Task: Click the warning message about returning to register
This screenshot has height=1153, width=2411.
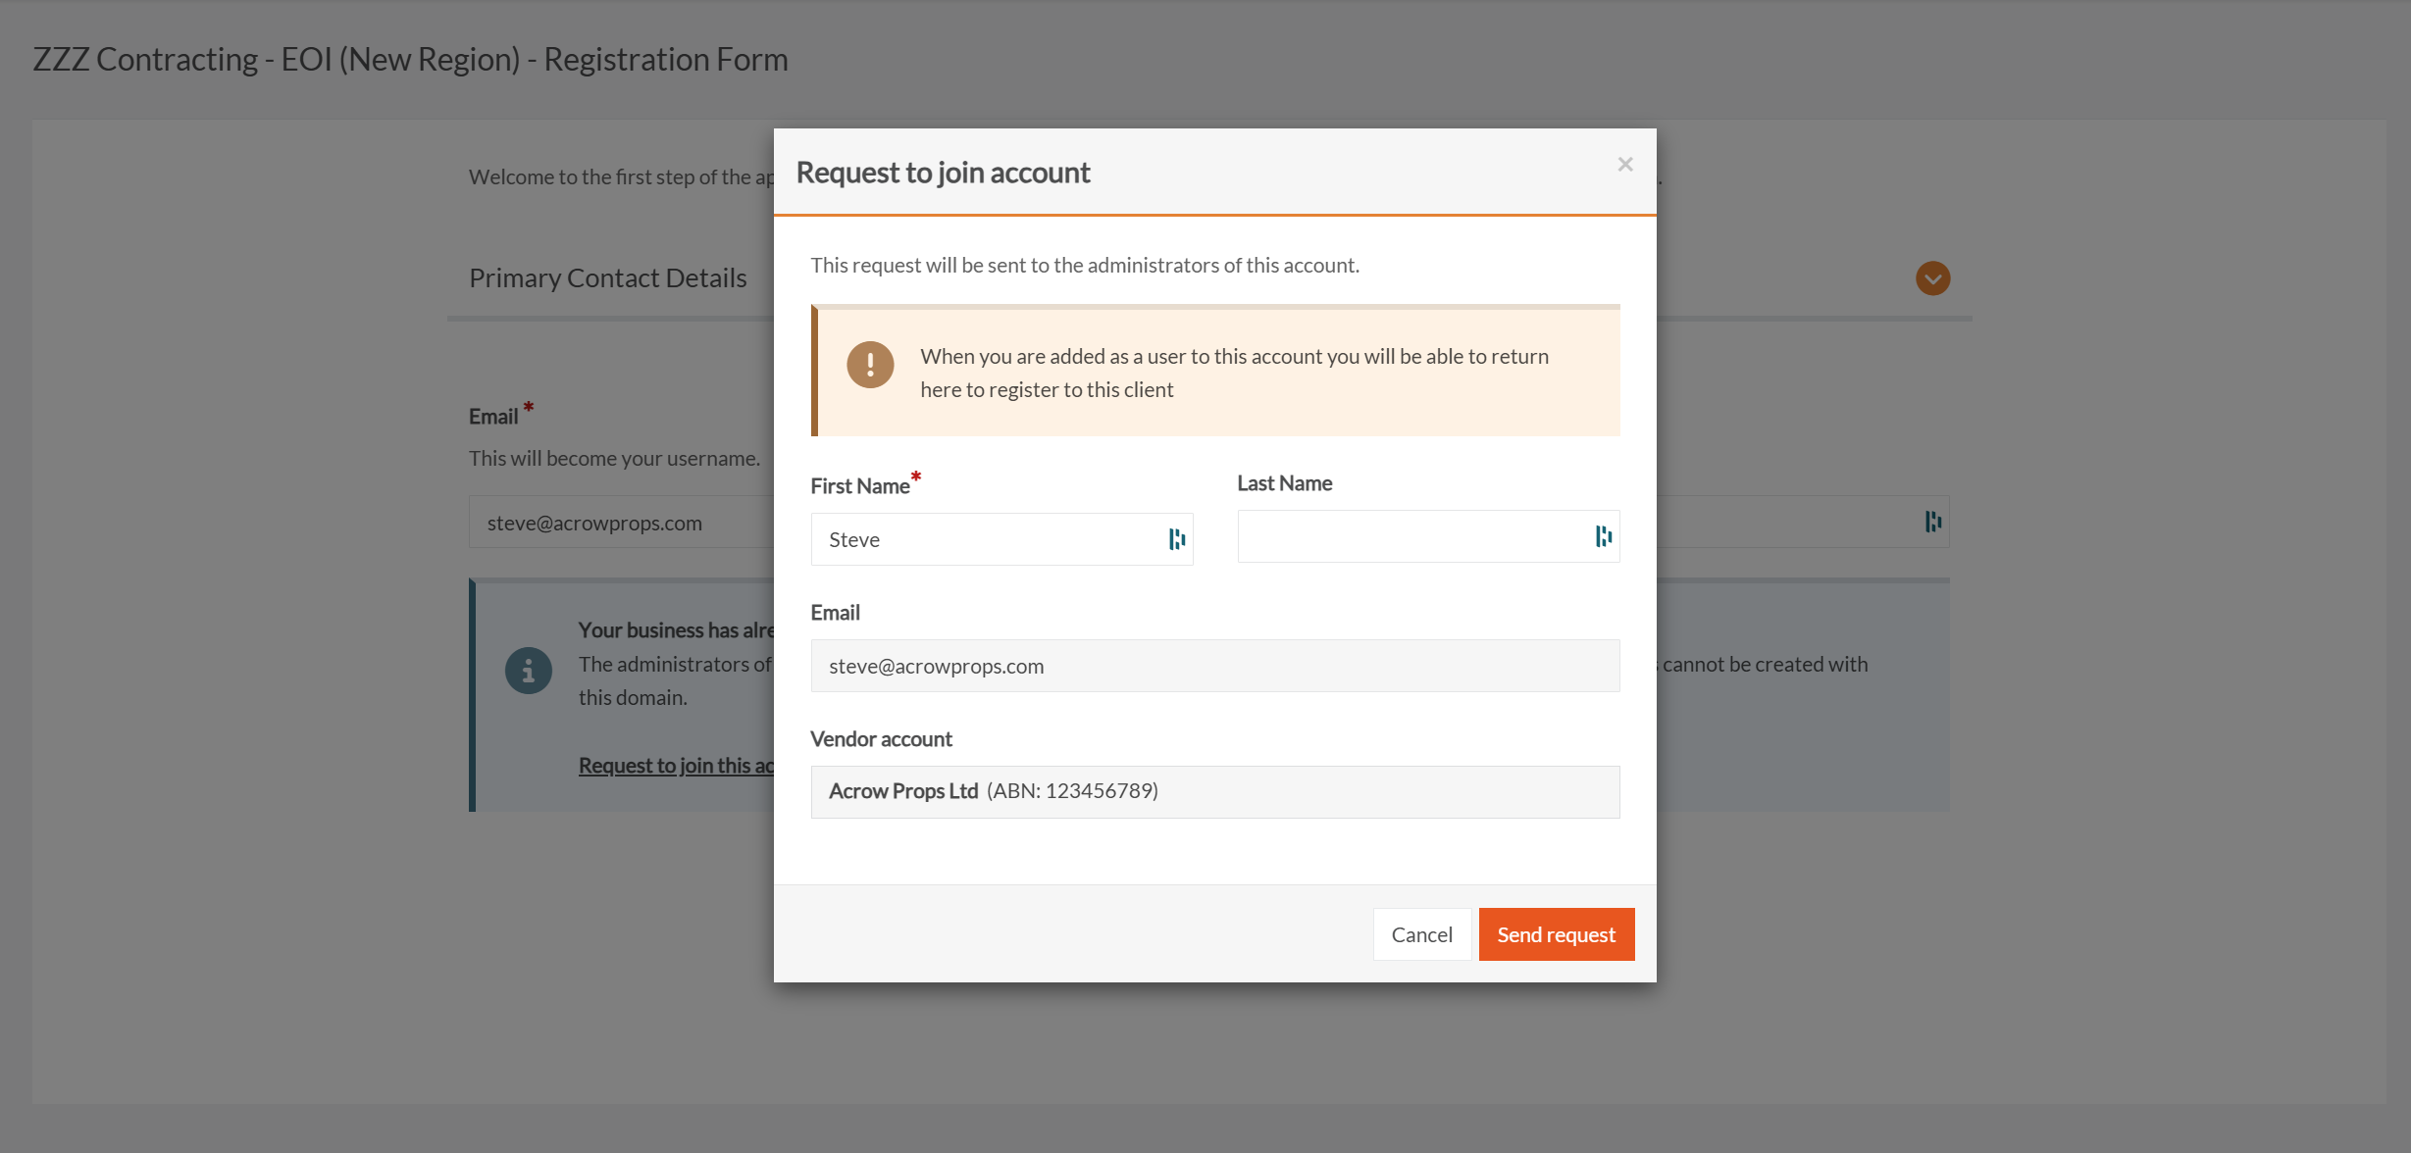Action: (1234, 373)
